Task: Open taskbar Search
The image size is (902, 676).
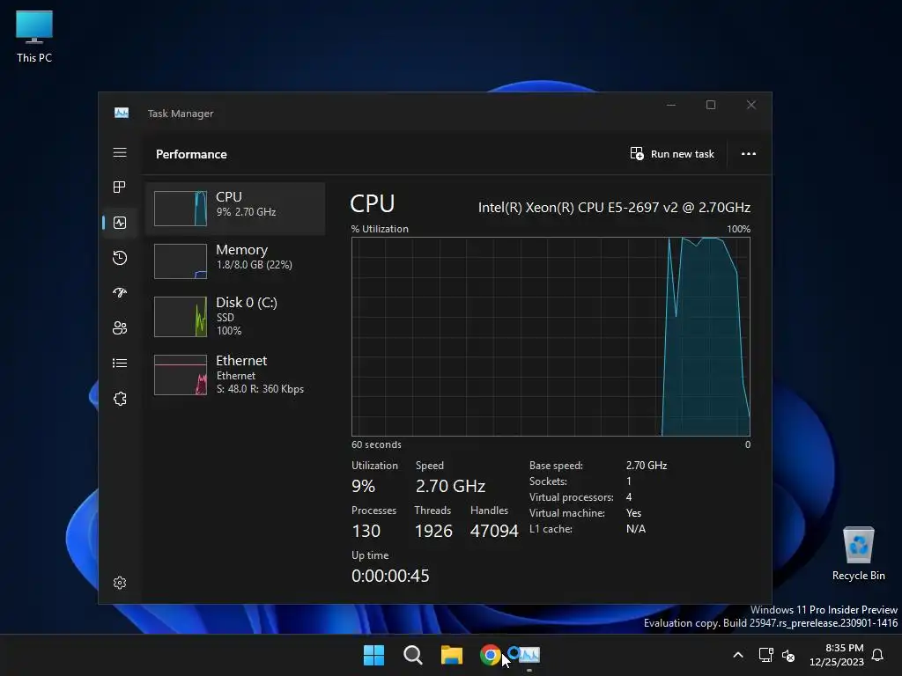Action: click(x=412, y=655)
